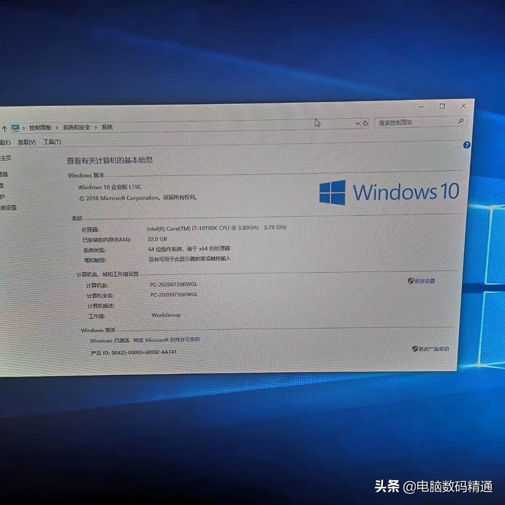Open the 查看(V) menu
Viewport: 505px width, 505px height.
pyautogui.click(x=27, y=142)
